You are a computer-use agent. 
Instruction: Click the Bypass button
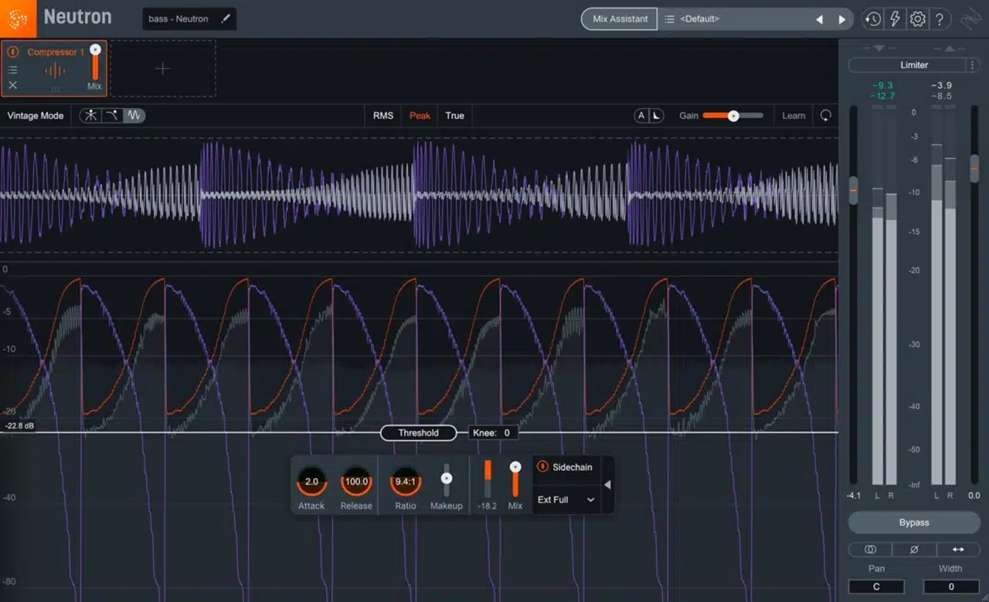click(x=914, y=523)
